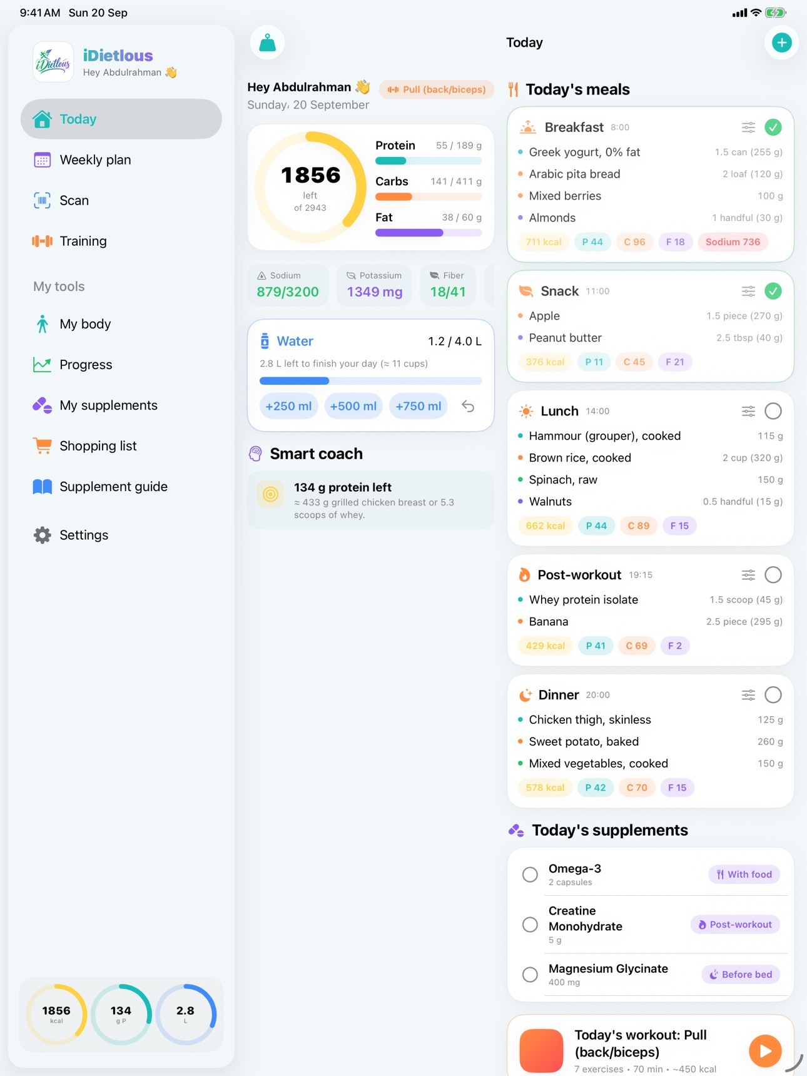Check off Omega-3 supplement
This screenshot has width=807, height=1076.
point(530,875)
